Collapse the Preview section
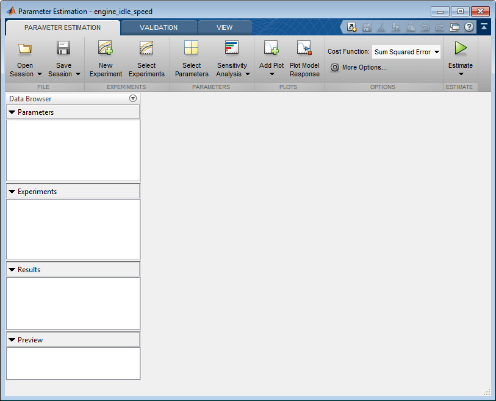 [x=12, y=340]
